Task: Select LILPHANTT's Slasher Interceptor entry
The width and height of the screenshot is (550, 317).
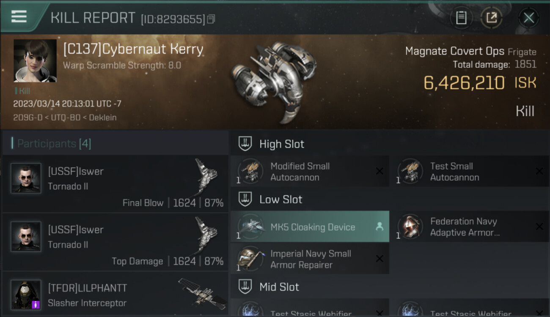Action: point(115,295)
